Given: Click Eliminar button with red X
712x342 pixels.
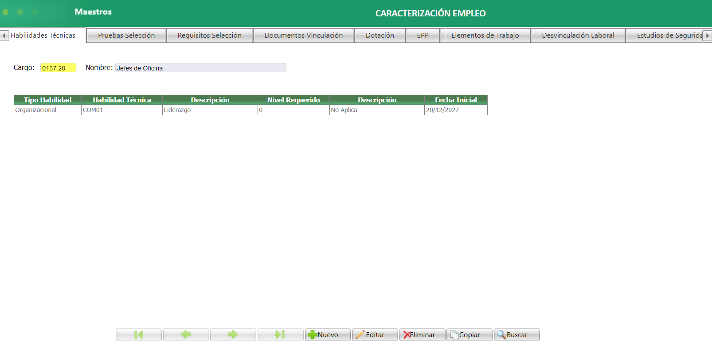Looking at the screenshot, I should [x=422, y=334].
